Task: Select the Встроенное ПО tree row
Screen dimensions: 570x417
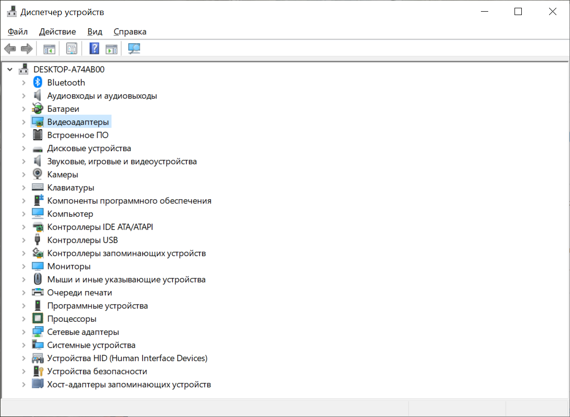Action: coord(78,135)
